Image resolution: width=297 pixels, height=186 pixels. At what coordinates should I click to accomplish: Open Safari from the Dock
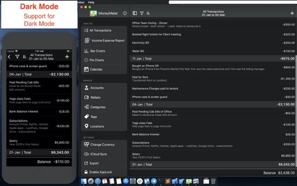(x=98, y=181)
